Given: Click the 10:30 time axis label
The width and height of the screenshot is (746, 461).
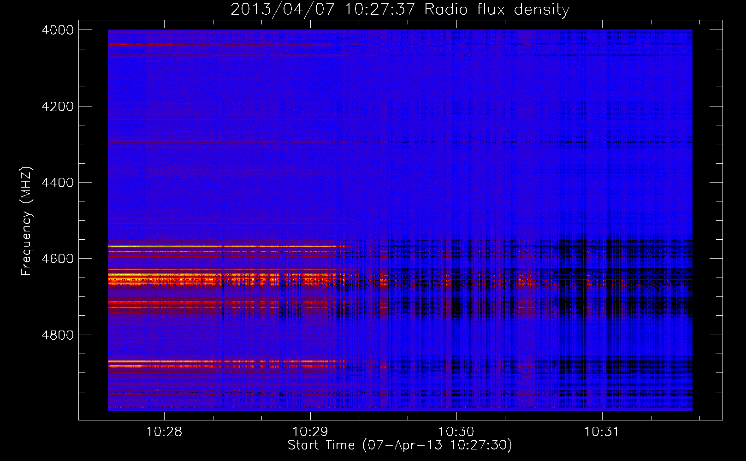Looking at the screenshot, I should (x=456, y=432).
